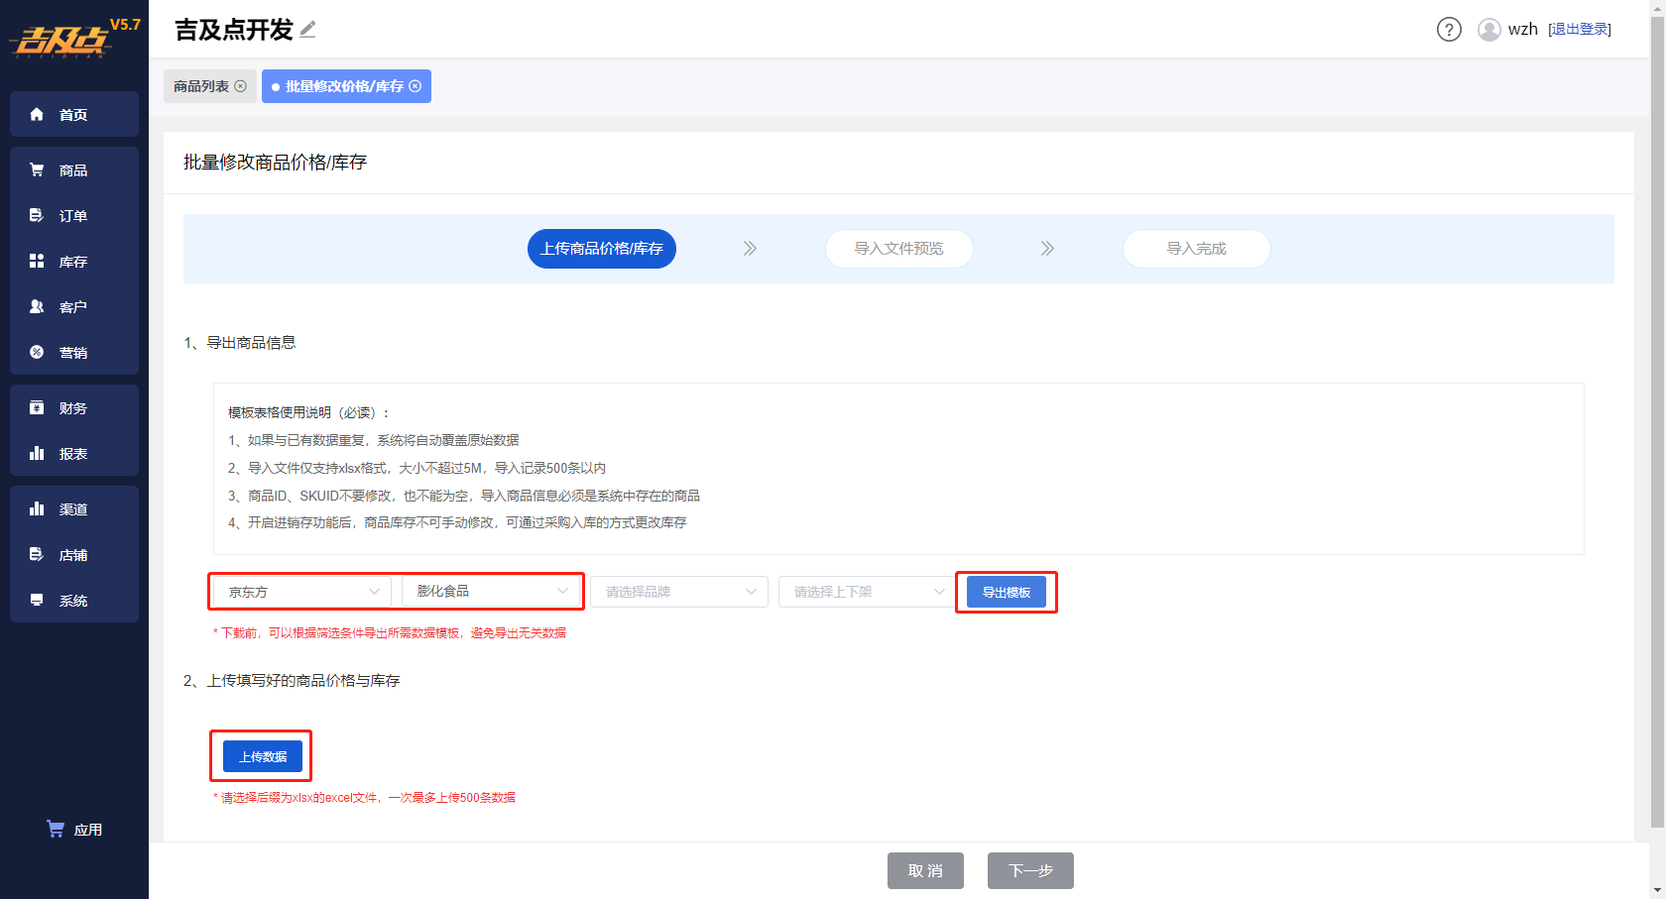
Task: Click the 营销 marketing icon
Action: (37, 352)
